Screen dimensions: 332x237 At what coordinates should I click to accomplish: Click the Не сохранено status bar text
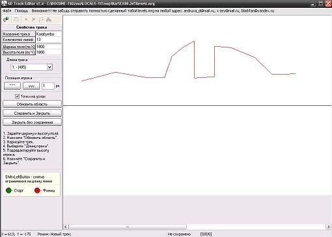[179, 234]
